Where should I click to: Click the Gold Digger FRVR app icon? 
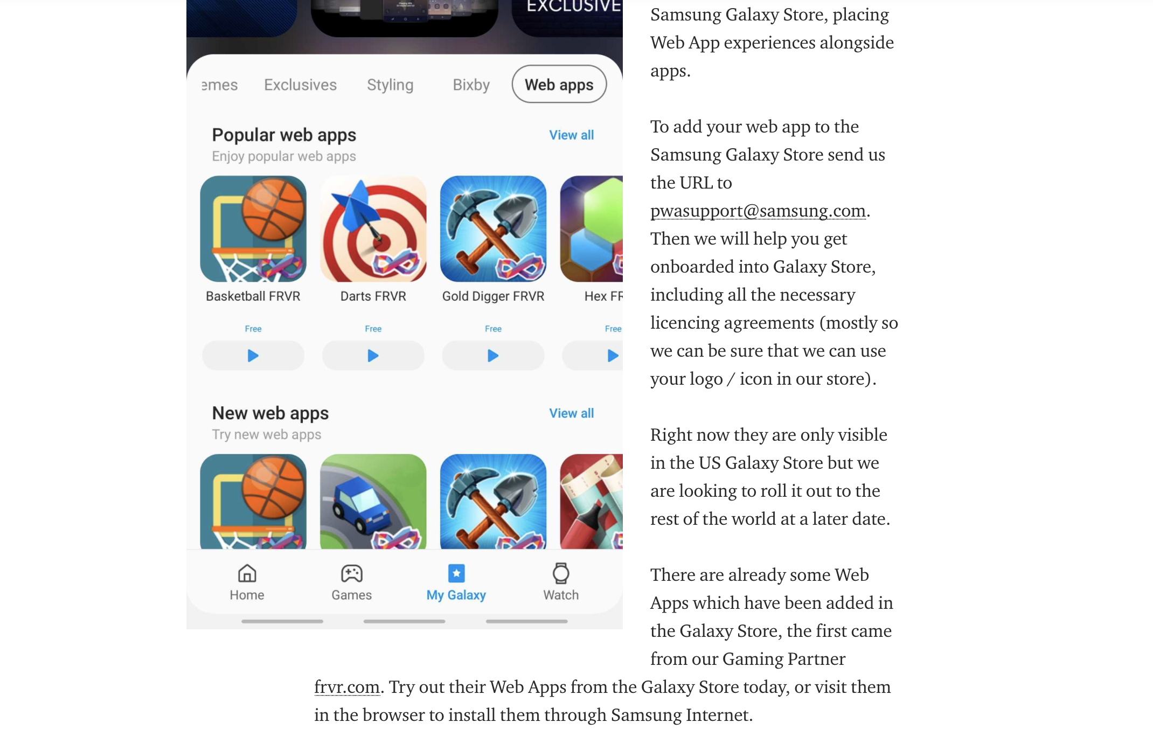(x=494, y=228)
